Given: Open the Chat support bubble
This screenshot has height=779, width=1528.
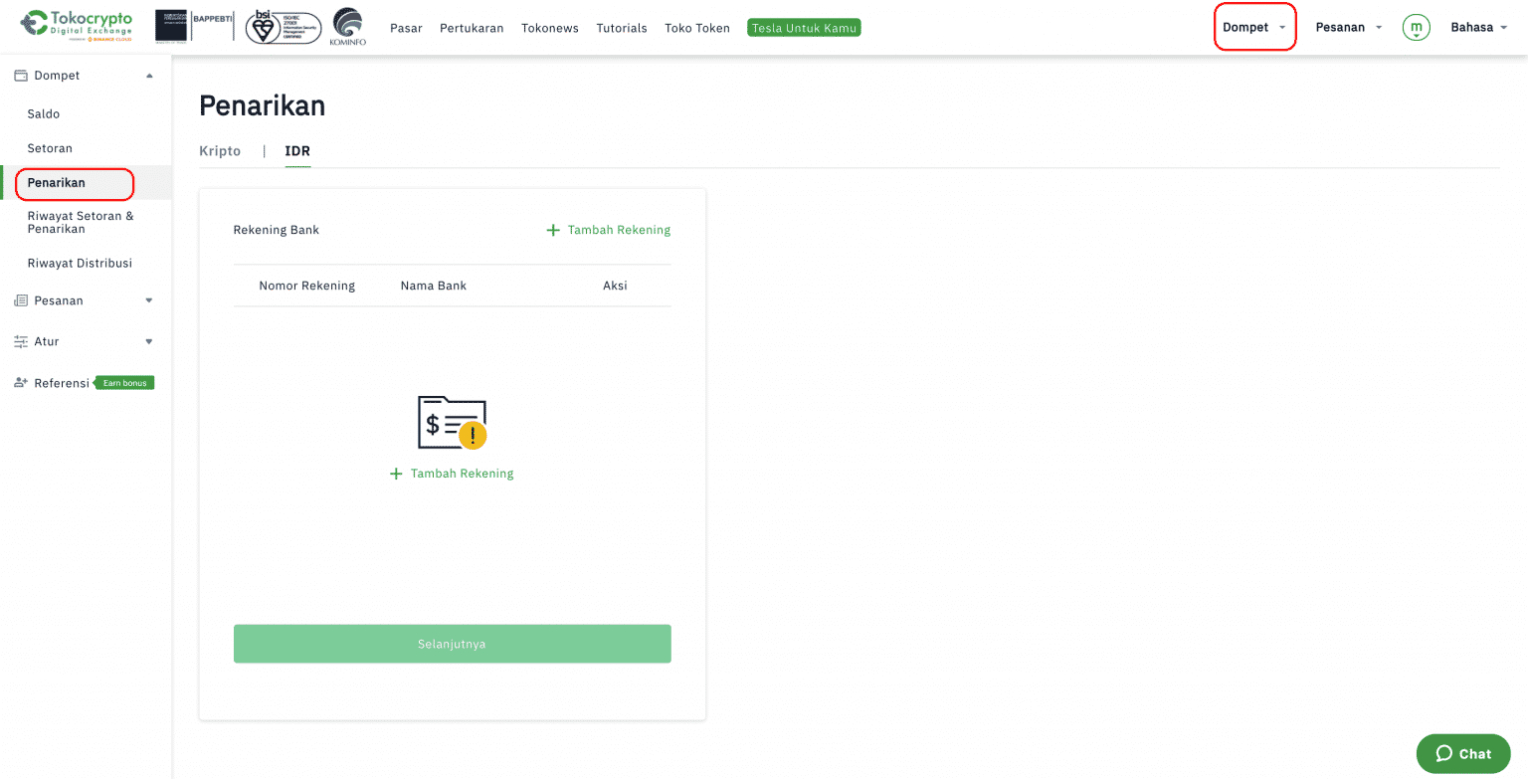Looking at the screenshot, I should click(x=1463, y=753).
